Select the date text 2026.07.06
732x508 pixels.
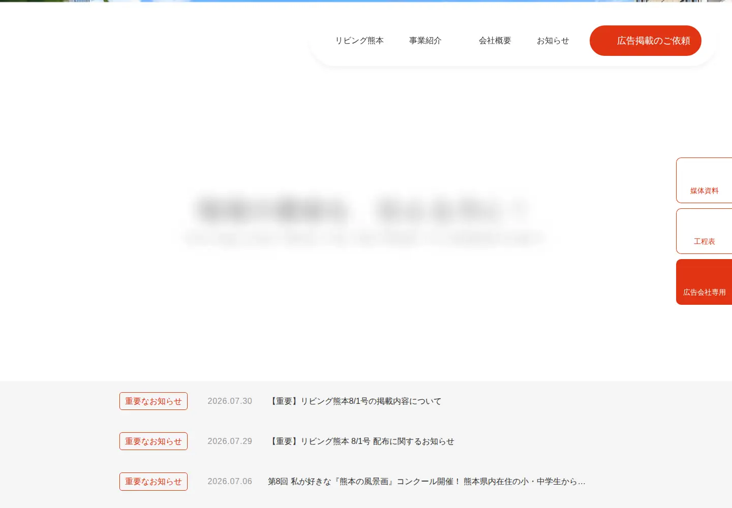[230, 482]
